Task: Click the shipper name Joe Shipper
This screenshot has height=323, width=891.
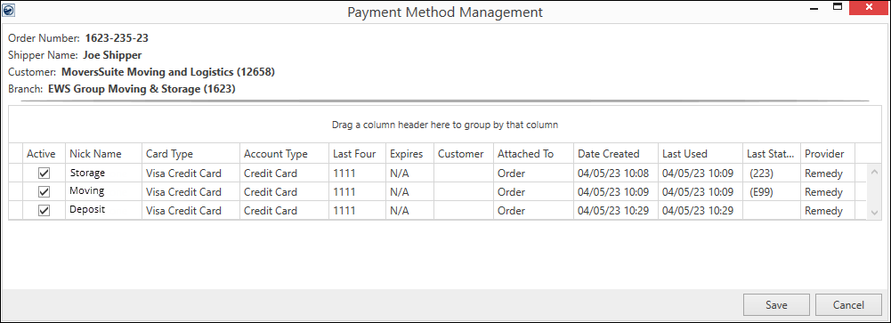Action: click(112, 56)
